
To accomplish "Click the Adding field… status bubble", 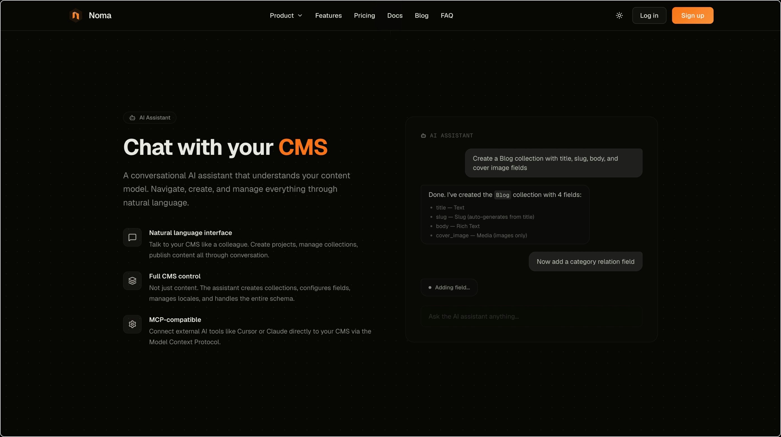I will tap(449, 287).
